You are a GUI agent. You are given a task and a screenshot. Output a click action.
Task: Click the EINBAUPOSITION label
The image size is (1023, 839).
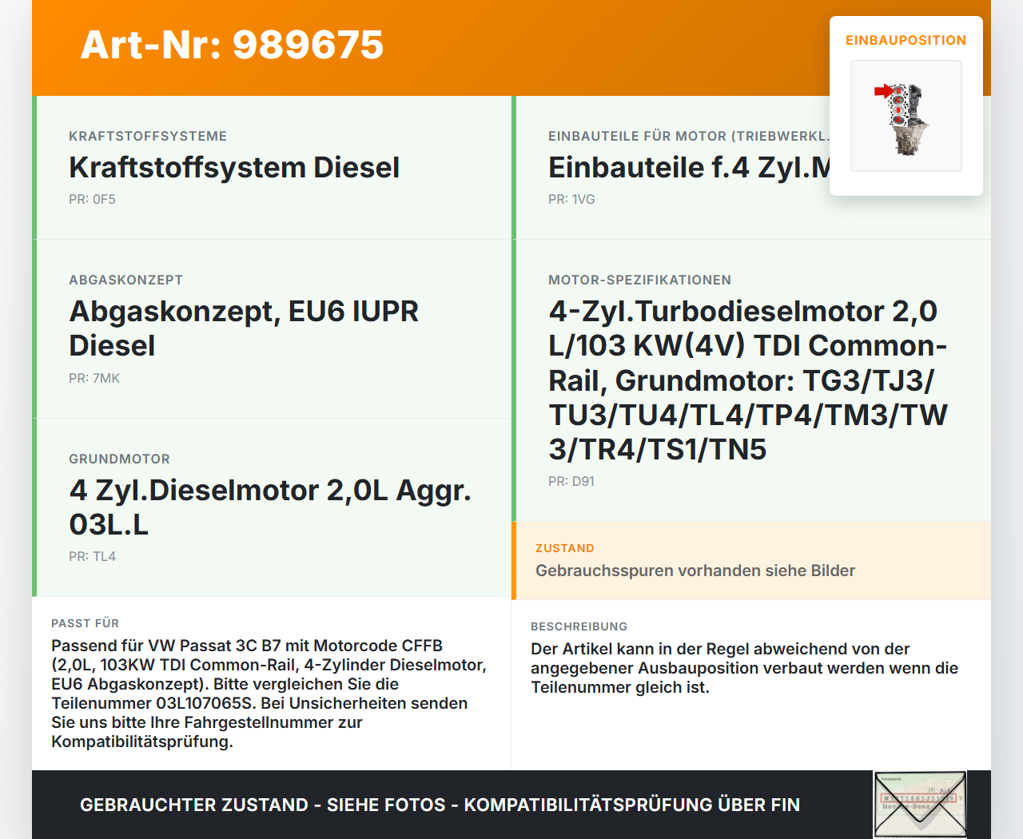pyautogui.click(x=906, y=40)
